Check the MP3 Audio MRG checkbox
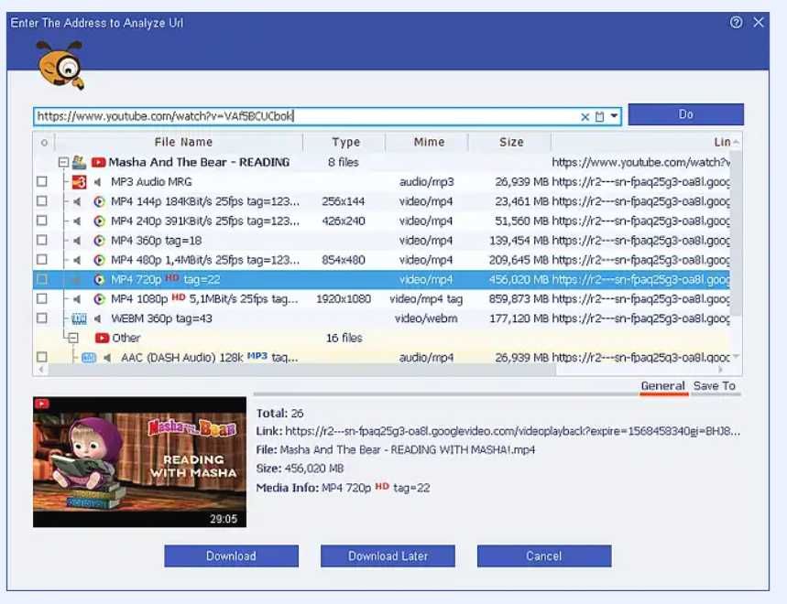Screen dimensions: 787x604 tap(42, 181)
